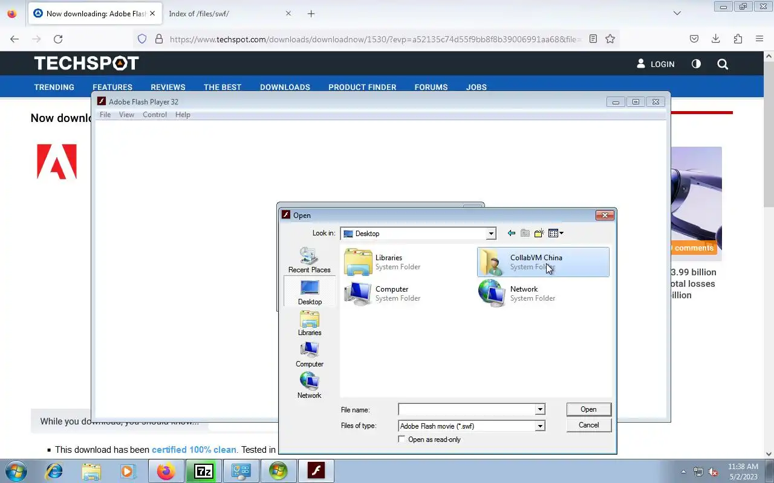Select Recent Places in dialog sidebar

pos(309,260)
